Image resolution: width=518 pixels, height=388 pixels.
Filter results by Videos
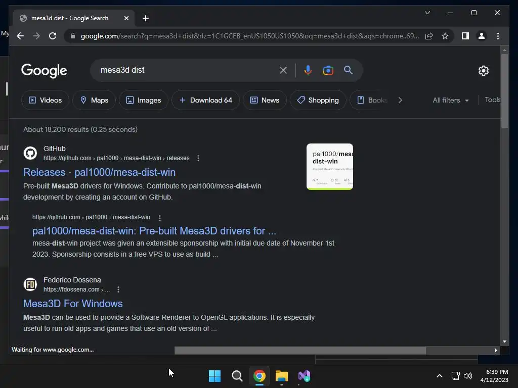click(45, 100)
